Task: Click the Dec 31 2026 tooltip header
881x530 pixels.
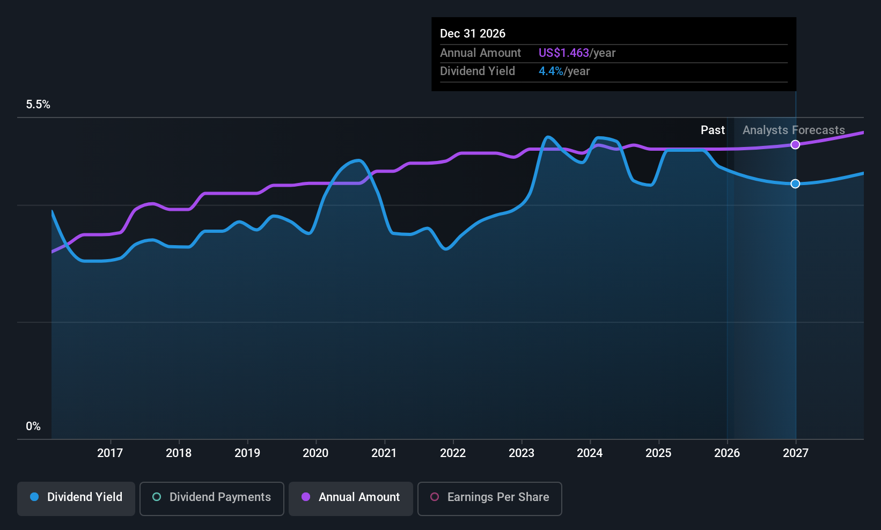Action: (x=473, y=33)
